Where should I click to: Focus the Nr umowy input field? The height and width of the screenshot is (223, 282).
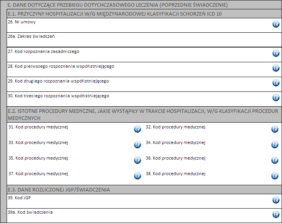point(136,26)
